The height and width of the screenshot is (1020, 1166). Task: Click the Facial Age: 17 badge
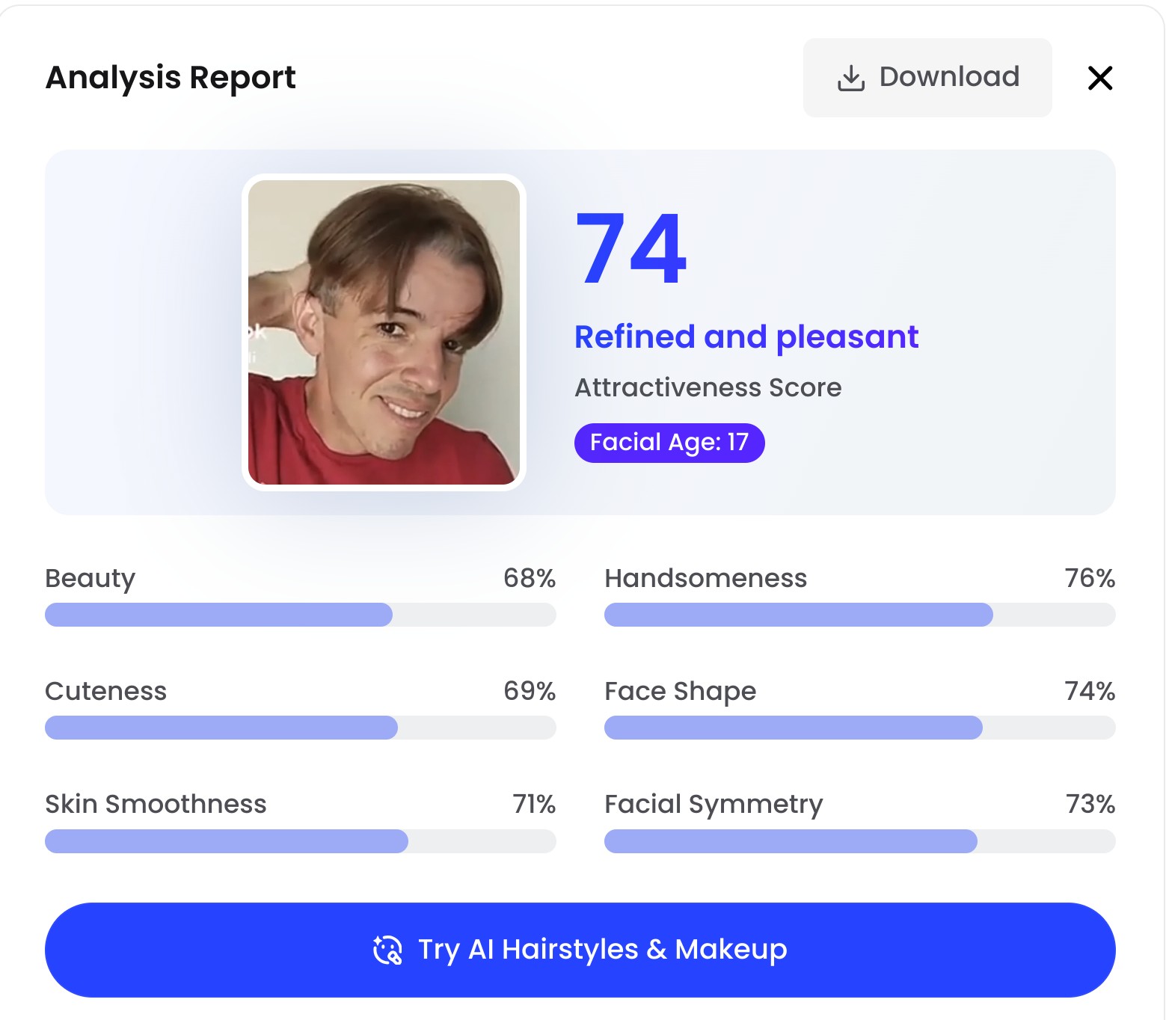point(669,443)
